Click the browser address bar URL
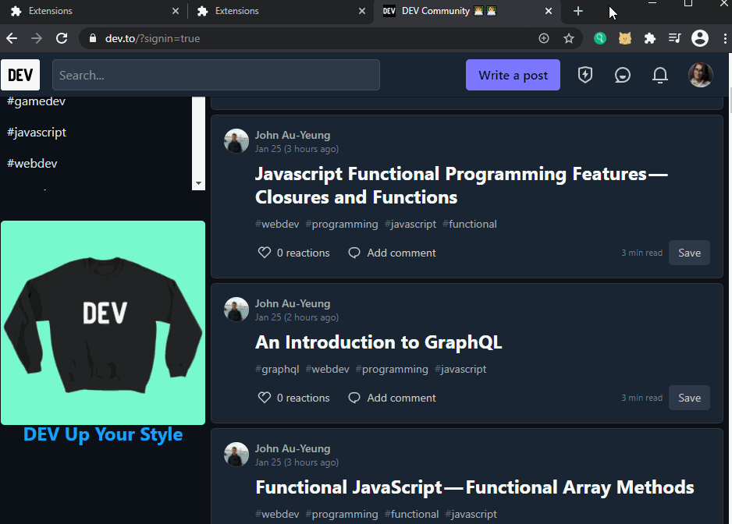The width and height of the screenshot is (732, 524). [x=153, y=38]
